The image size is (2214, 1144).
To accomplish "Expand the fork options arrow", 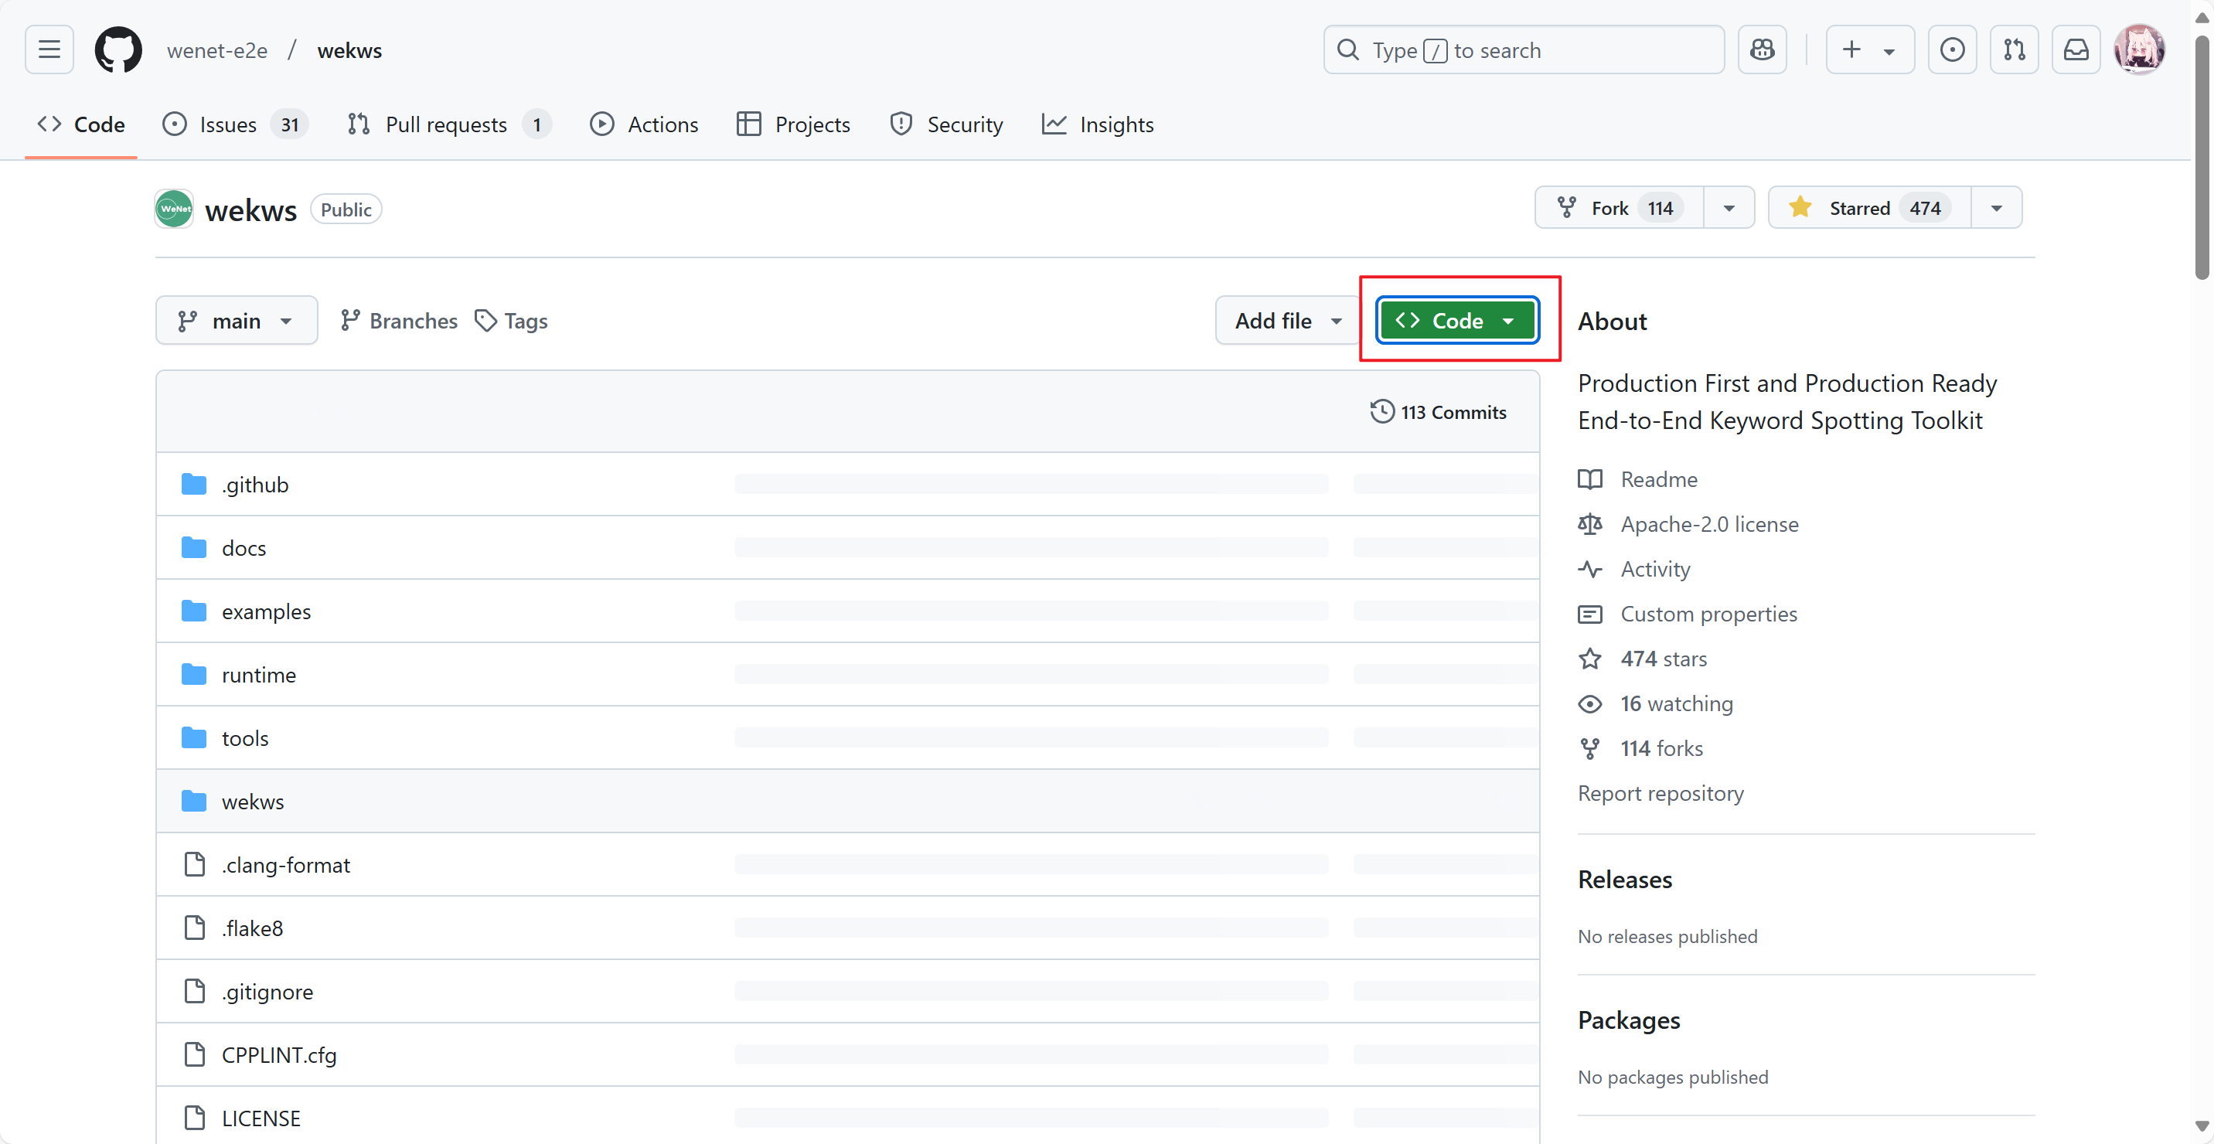I will [x=1729, y=208].
